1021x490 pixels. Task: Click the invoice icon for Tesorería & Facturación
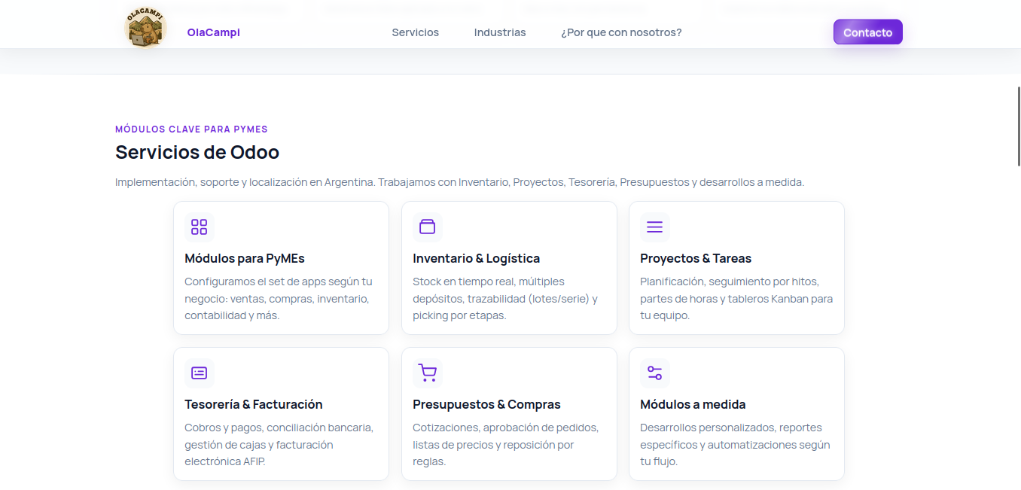pos(199,373)
